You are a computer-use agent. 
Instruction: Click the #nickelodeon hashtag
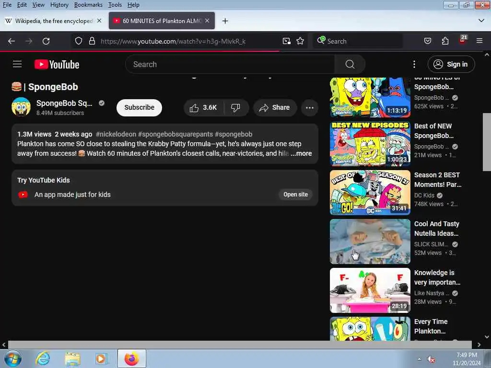pyautogui.click(x=116, y=134)
